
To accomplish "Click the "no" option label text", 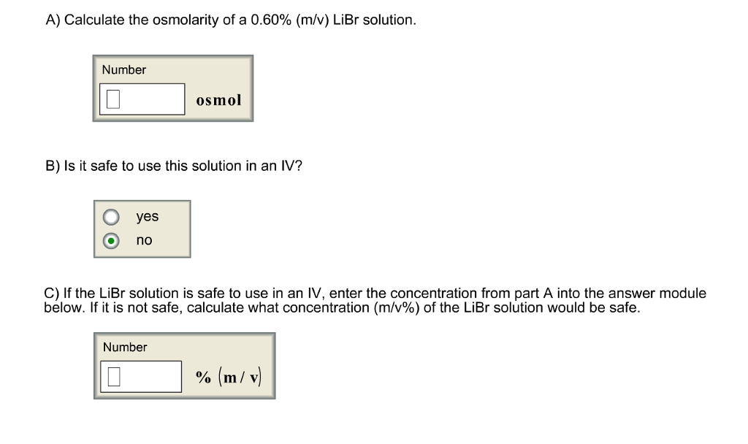I will click(x=145, y=240).
